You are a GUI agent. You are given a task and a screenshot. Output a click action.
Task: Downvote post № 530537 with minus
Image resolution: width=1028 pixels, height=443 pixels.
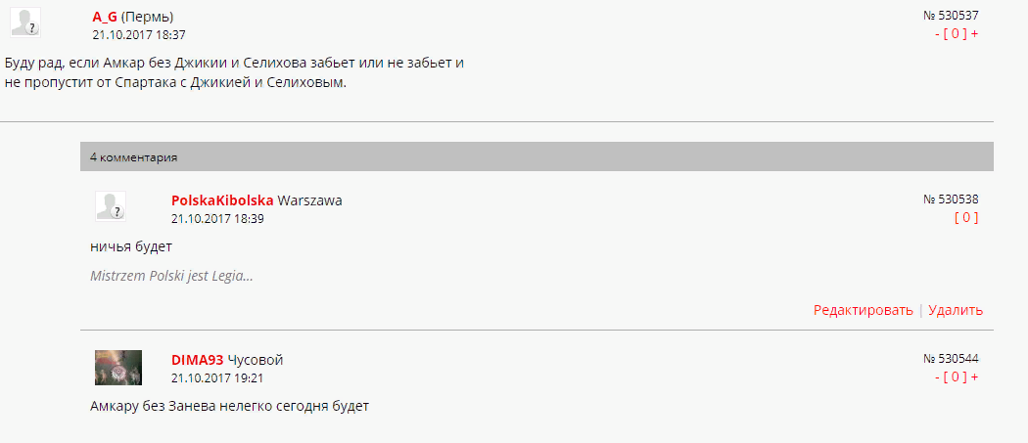938,34
